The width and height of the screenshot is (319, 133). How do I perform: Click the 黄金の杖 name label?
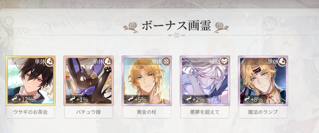point(147,112)
